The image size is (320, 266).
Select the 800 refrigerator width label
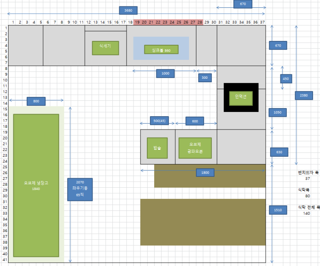(x=36, y=101)
